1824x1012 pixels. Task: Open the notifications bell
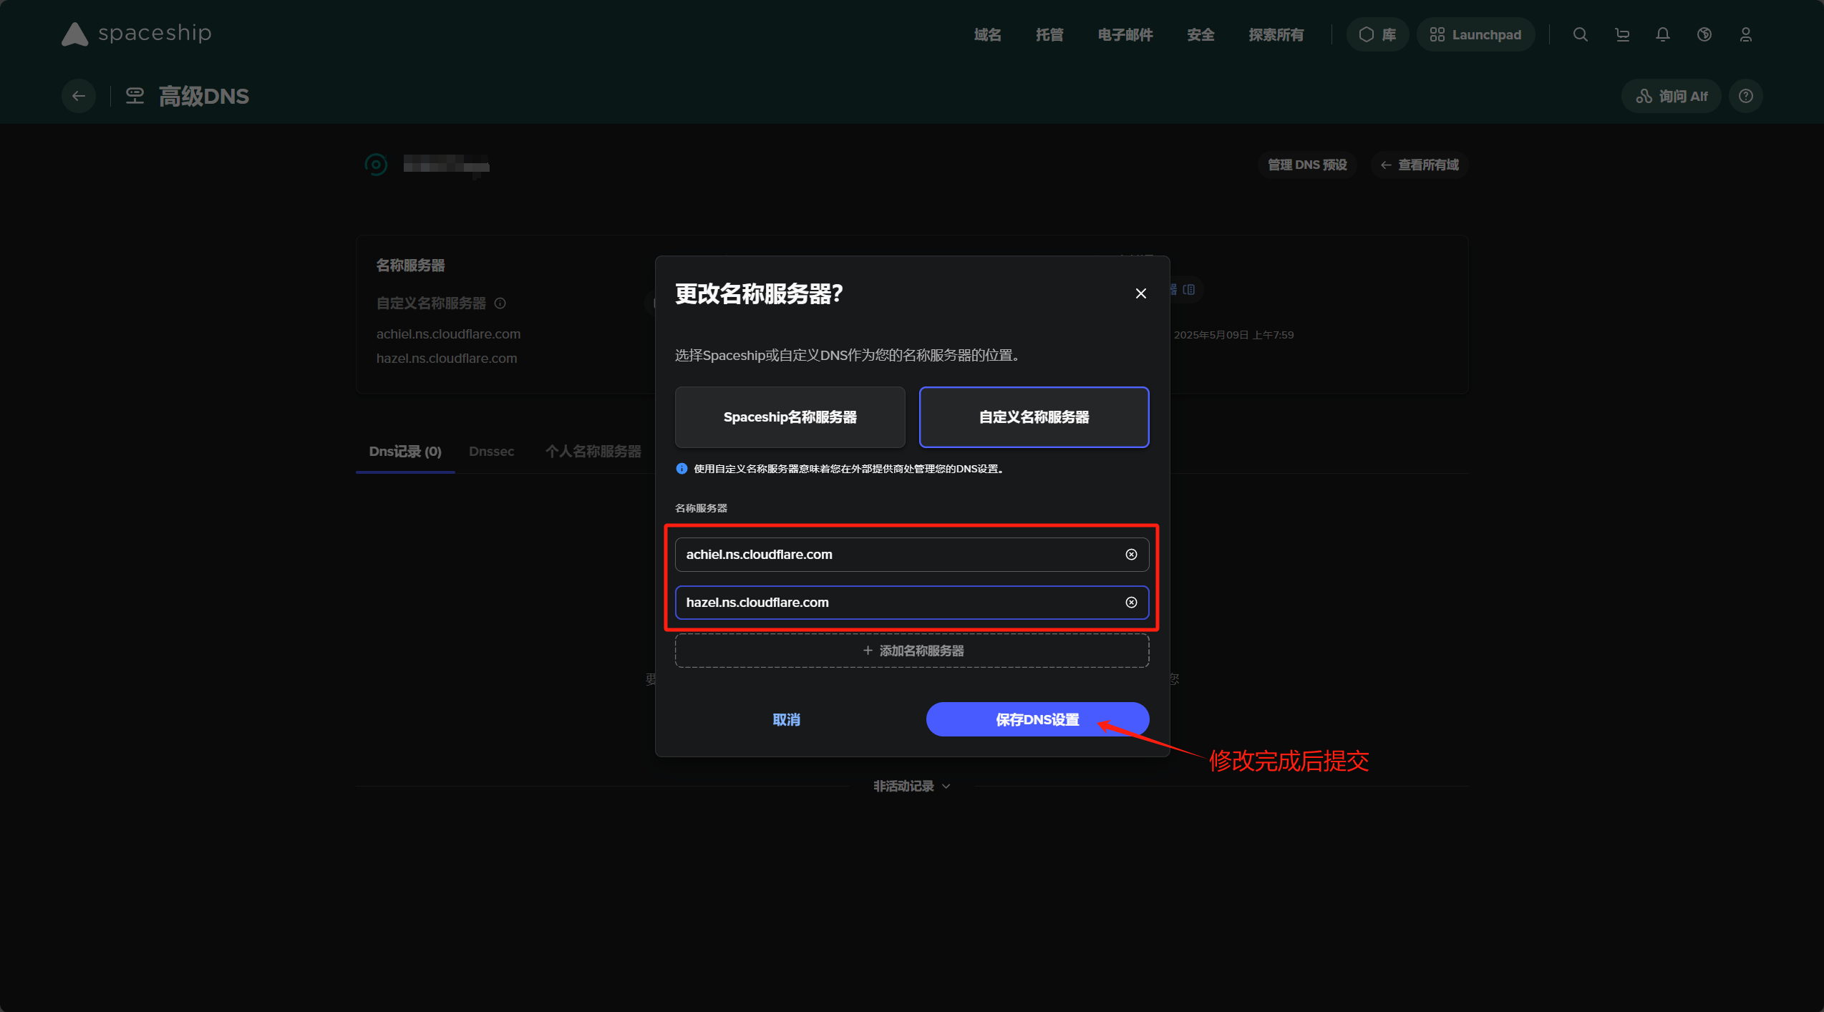[1662, 34]
